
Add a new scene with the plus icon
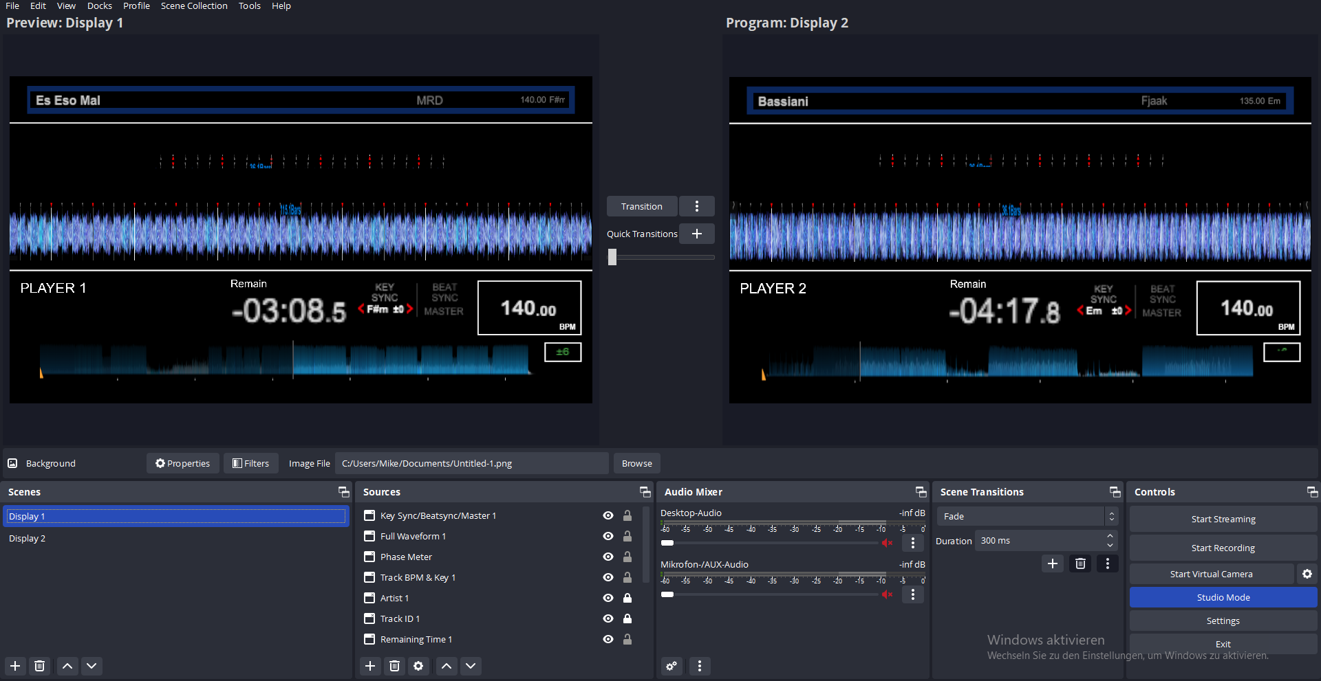click(x=15, y=666)
